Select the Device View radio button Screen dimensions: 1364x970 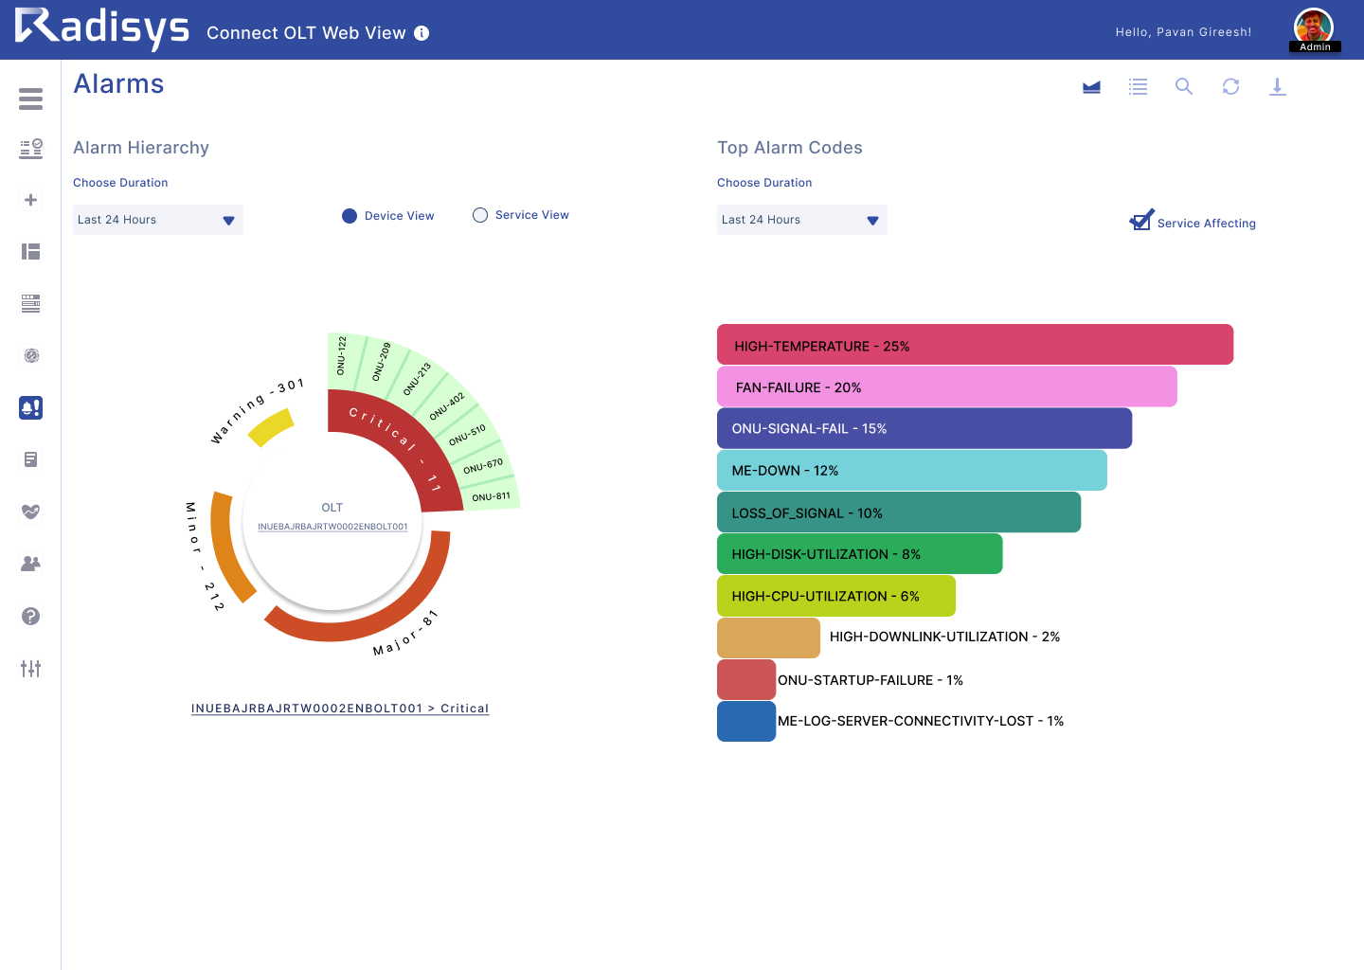350,216
